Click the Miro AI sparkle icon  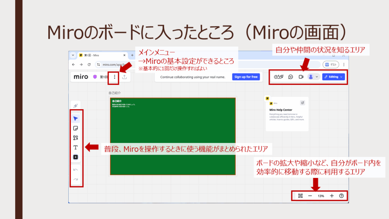click(x=76, y=106)
